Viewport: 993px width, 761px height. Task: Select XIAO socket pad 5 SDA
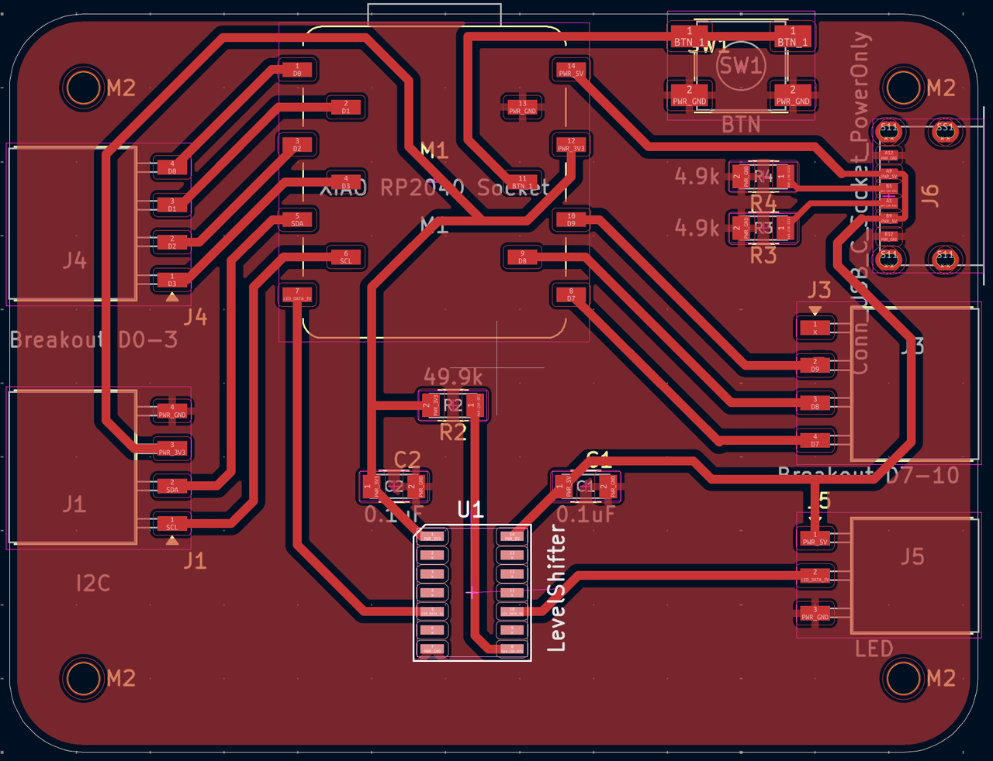[x=297, y=219]
